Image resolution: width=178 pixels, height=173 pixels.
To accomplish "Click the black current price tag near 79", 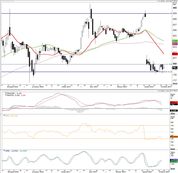I will click(175, 68).
